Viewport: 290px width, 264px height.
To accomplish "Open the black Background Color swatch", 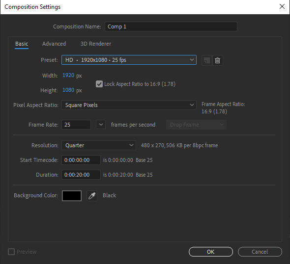I will pos(72,196).
